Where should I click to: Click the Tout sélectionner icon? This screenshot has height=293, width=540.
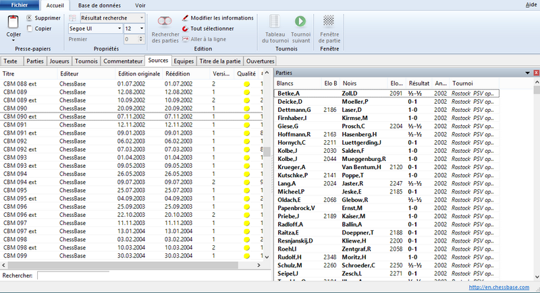pos(186,29)
